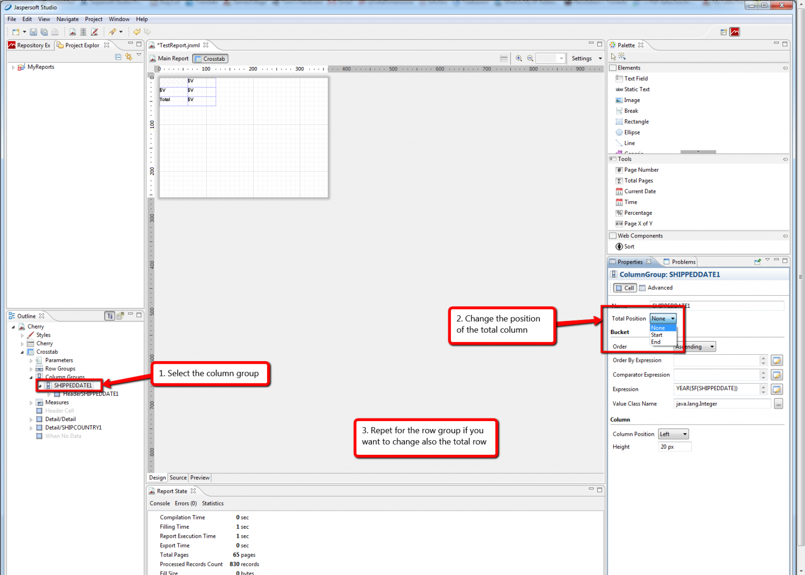Switch to the Problems tab
This screenshot has width=805, height=575.
click(679, 262)
